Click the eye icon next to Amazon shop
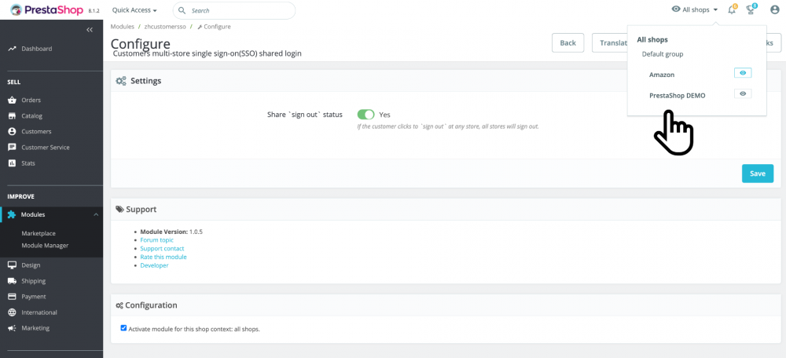The width and height of the screenshot is (786, 358). (743, 73)
